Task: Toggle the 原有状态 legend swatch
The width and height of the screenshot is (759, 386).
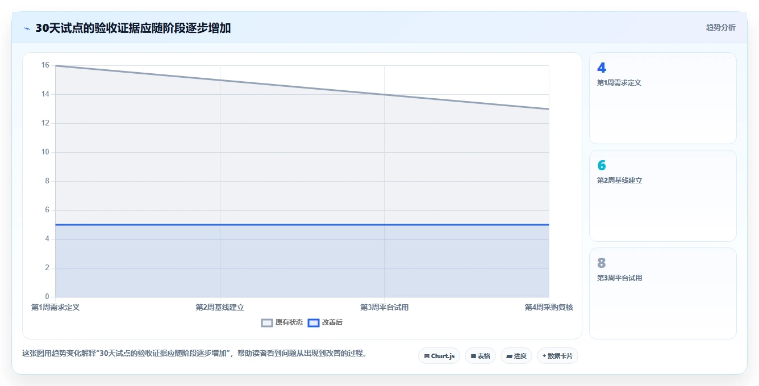Action: [267, 322]
